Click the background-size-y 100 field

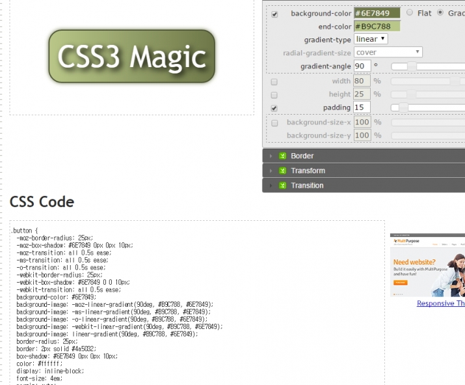click(x=362, y=135)
